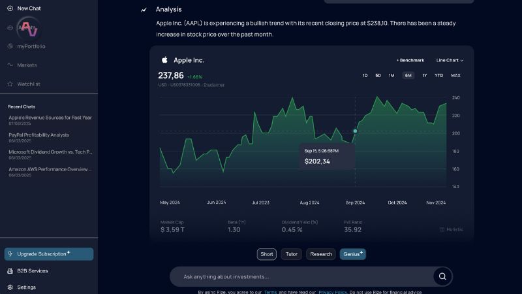Open the Watchlist section
Viewport: 522px width, 294px height.
tap(29, 84)
